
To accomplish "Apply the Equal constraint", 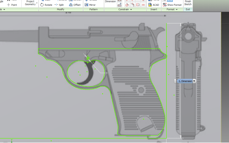I will 143,5.
